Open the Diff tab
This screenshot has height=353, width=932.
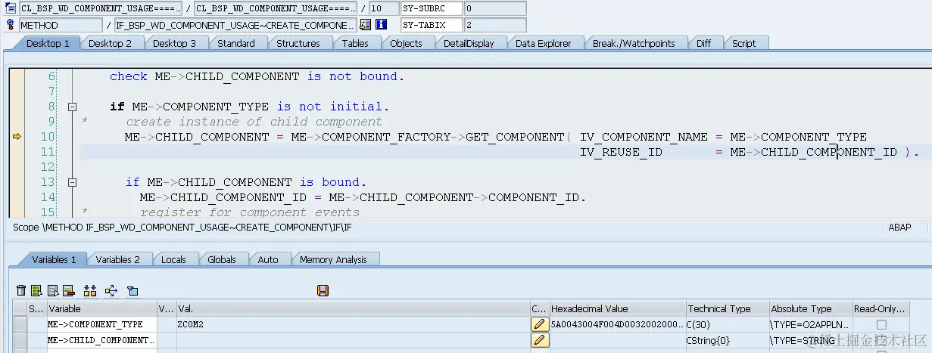pos(704,43)
